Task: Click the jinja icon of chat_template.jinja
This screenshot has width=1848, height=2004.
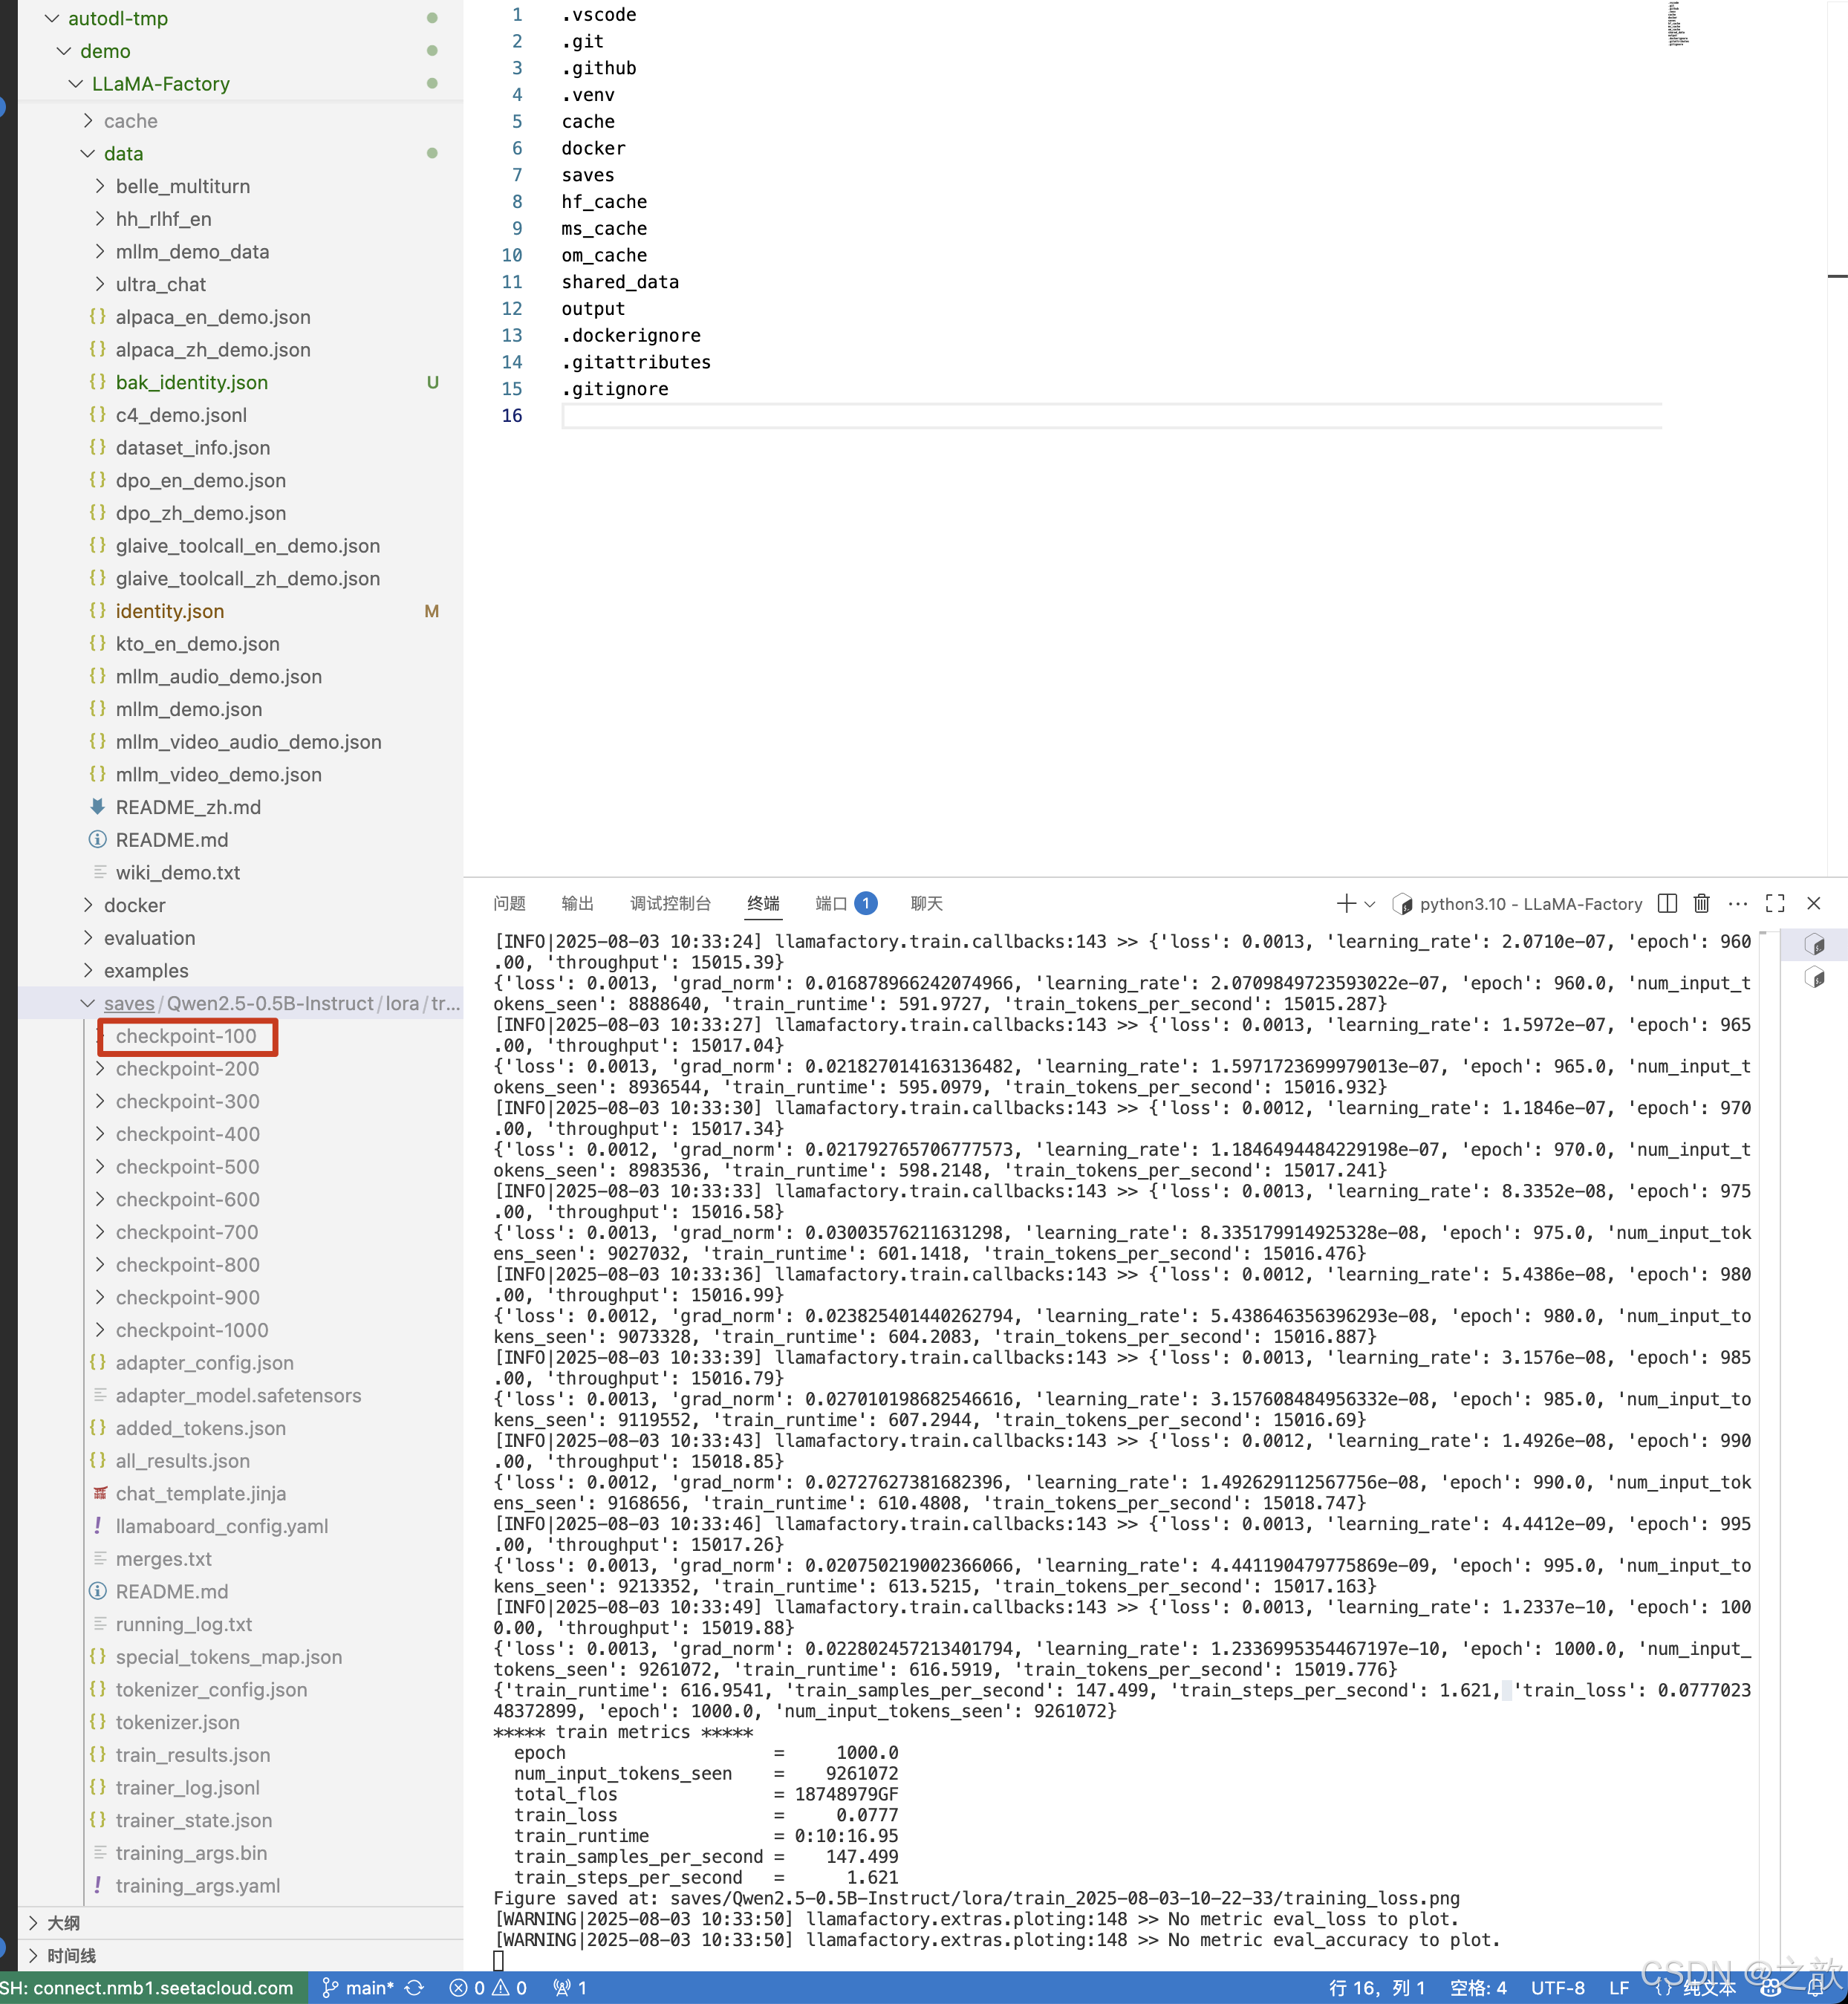Action: [x=99, y=1494]
